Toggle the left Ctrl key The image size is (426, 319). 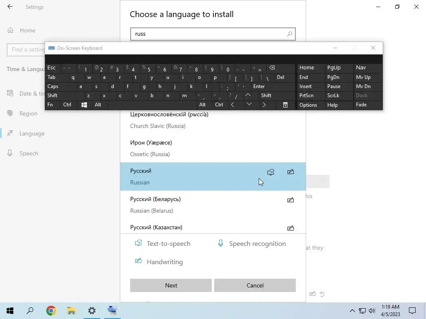[69, 105]
